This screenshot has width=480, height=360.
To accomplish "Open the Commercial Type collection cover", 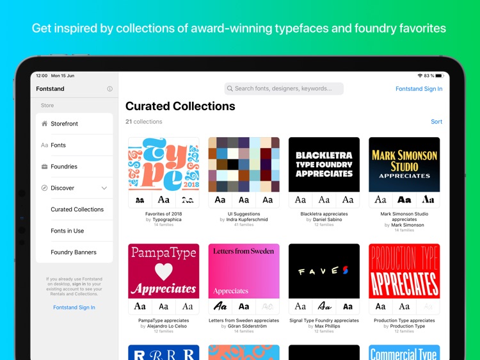I will [404, 352].
